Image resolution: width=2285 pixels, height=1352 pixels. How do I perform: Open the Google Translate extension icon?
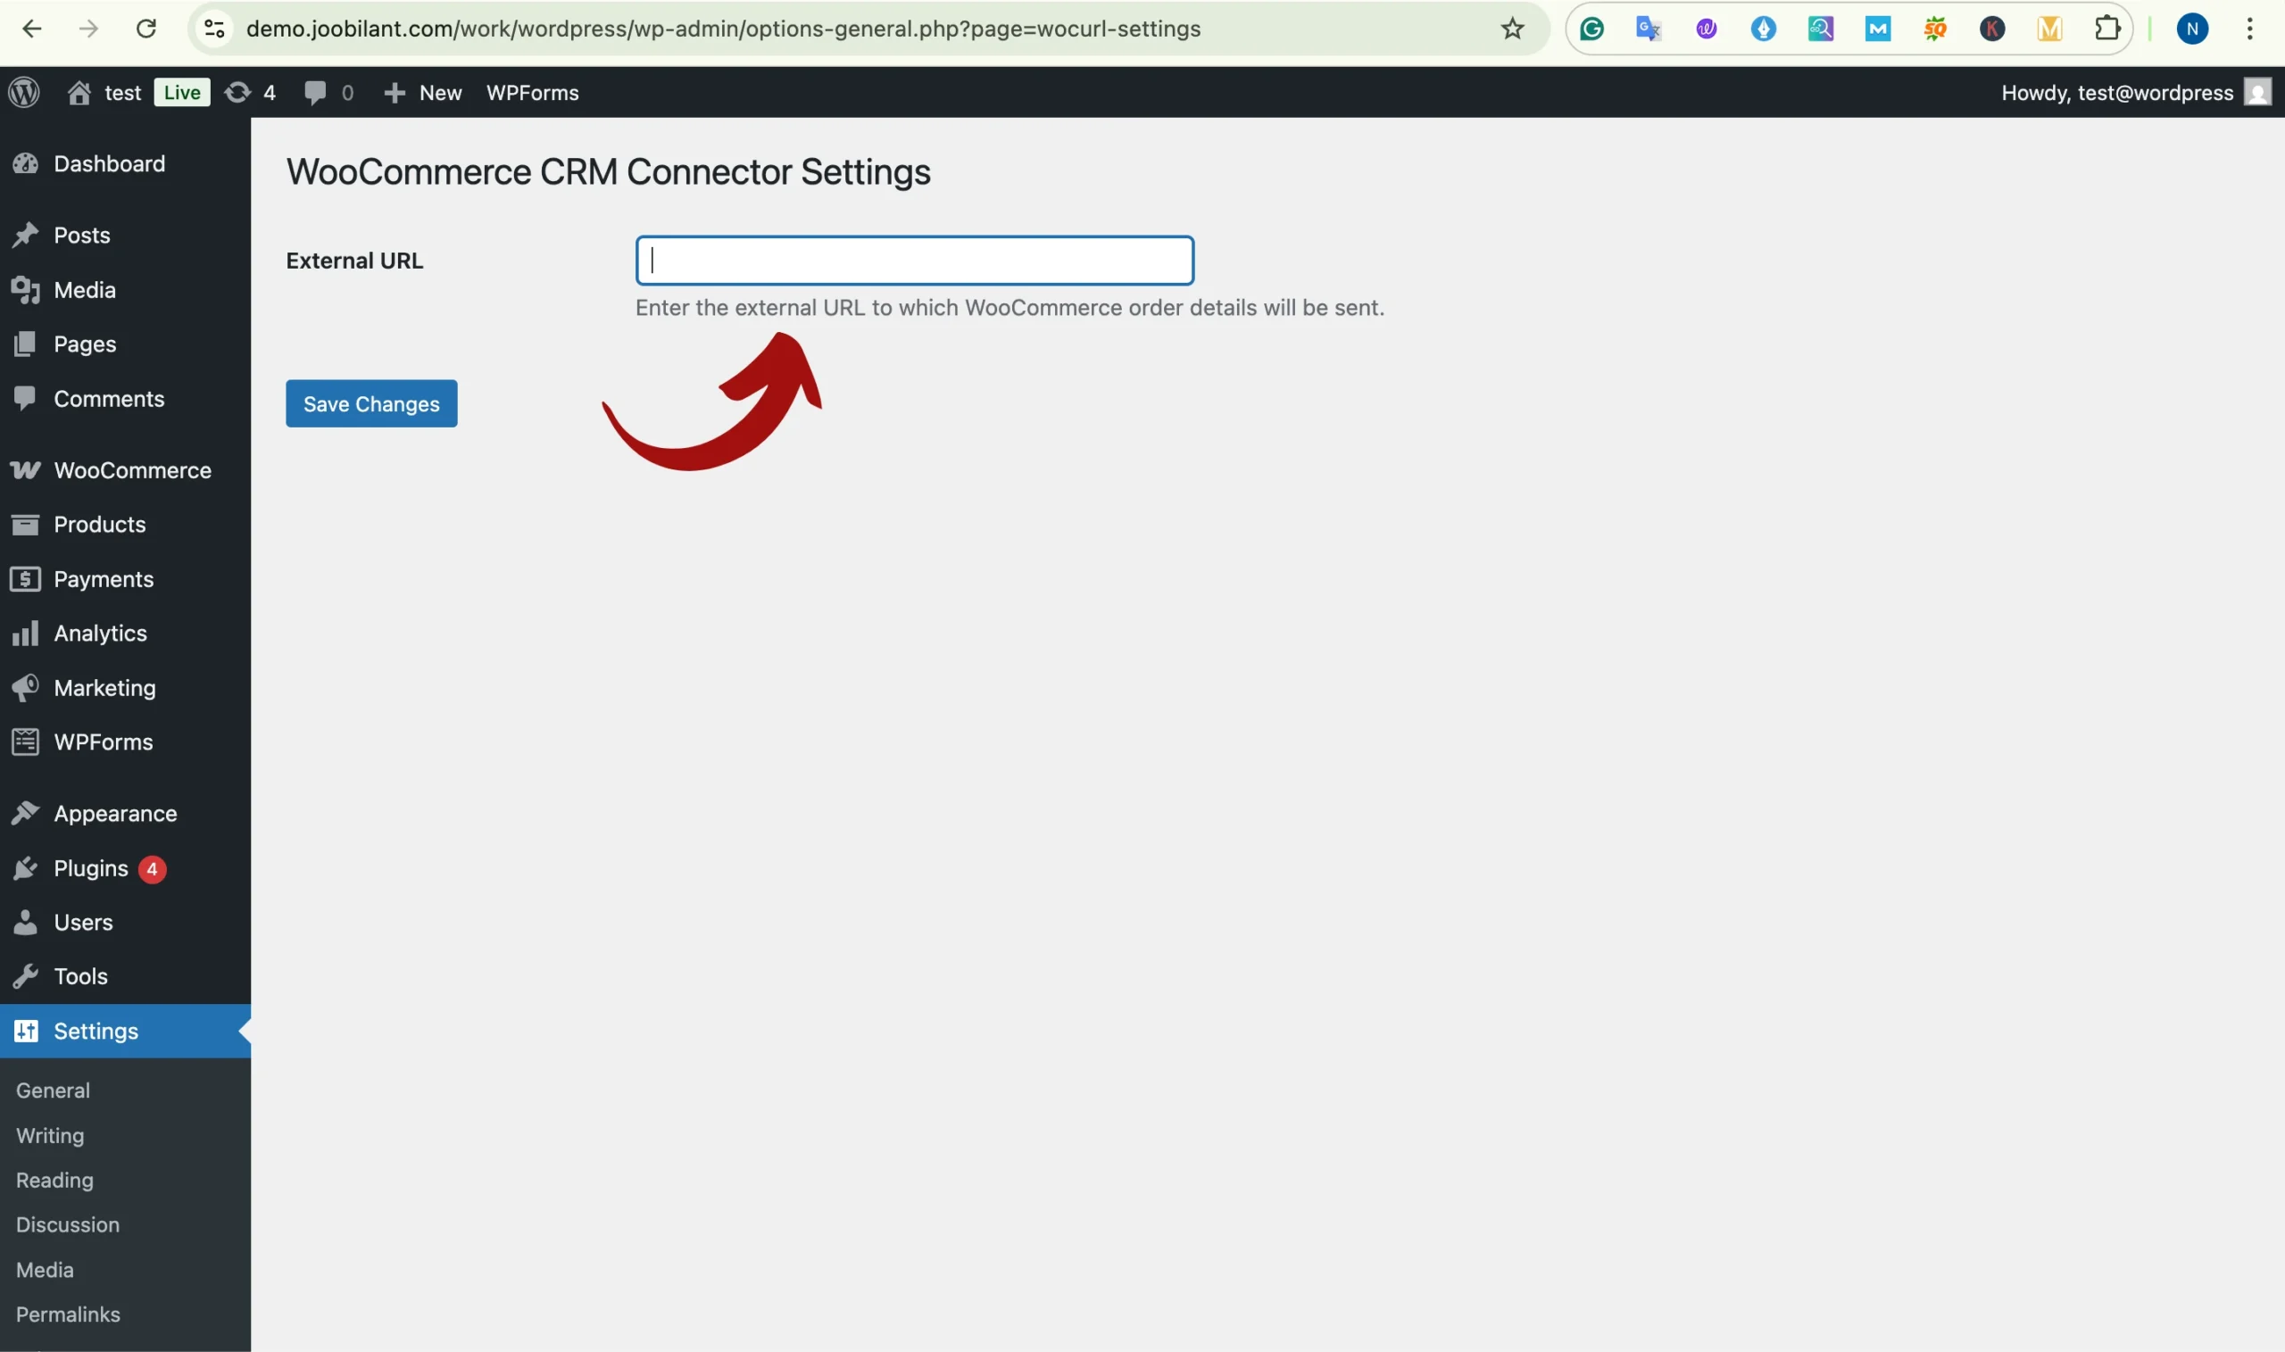(1649, 29)
